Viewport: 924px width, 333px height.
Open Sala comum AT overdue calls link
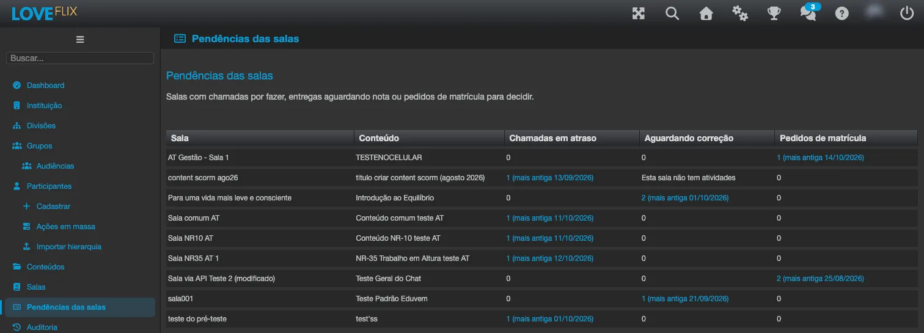[550, 218]
